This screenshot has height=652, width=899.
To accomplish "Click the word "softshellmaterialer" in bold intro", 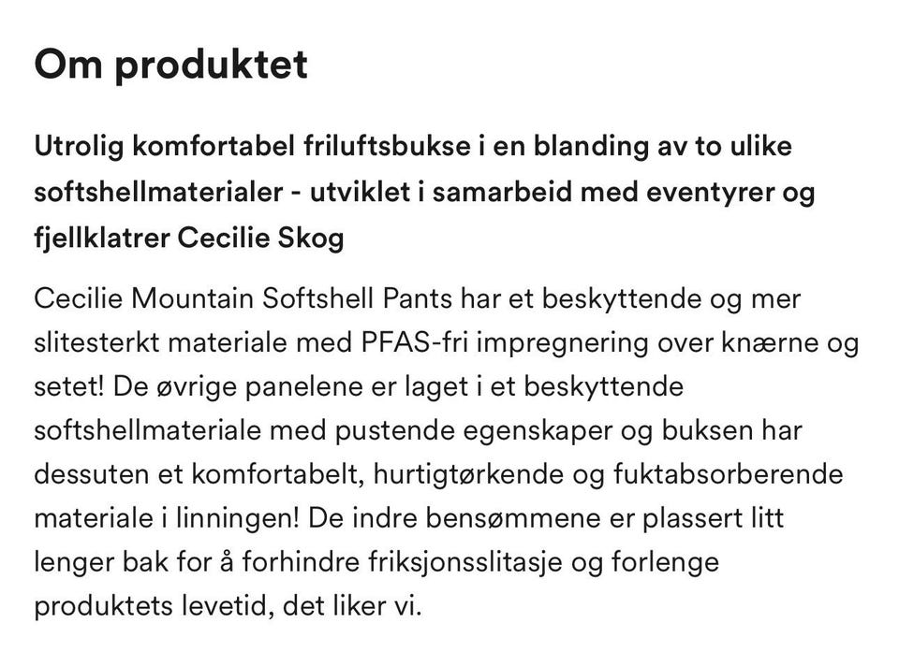I will 159,192.
